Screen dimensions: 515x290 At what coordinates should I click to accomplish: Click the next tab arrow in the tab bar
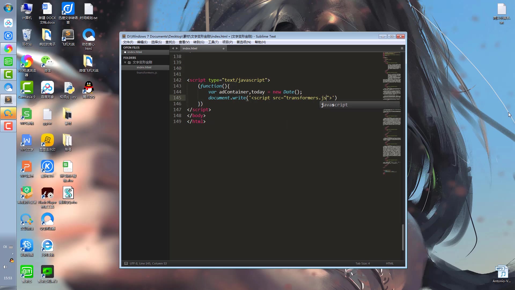(177, 48)
